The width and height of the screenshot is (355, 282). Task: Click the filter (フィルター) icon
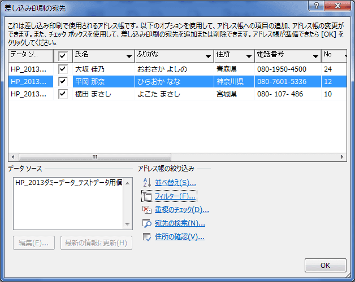coord(146,196)
